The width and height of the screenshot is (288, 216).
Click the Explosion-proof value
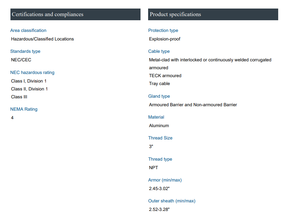(x=165, y=39)
